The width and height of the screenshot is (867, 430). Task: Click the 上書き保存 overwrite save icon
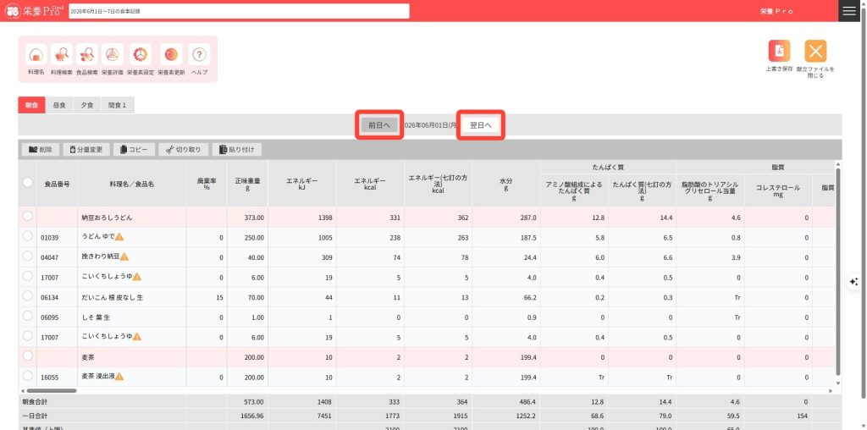pos(779,51)
